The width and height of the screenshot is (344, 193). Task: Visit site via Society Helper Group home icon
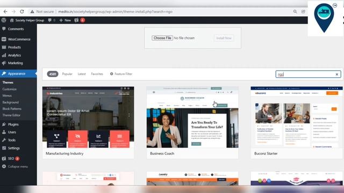[x=12, y=20]
